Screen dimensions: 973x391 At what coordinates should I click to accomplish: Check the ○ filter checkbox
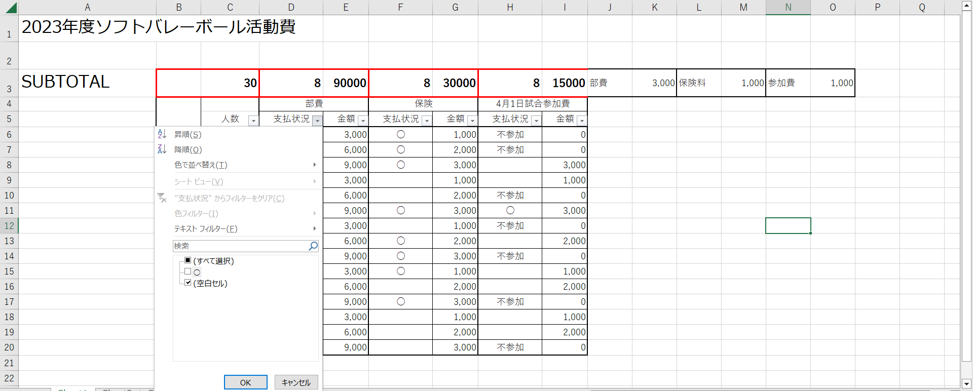[x=188, y=271]
